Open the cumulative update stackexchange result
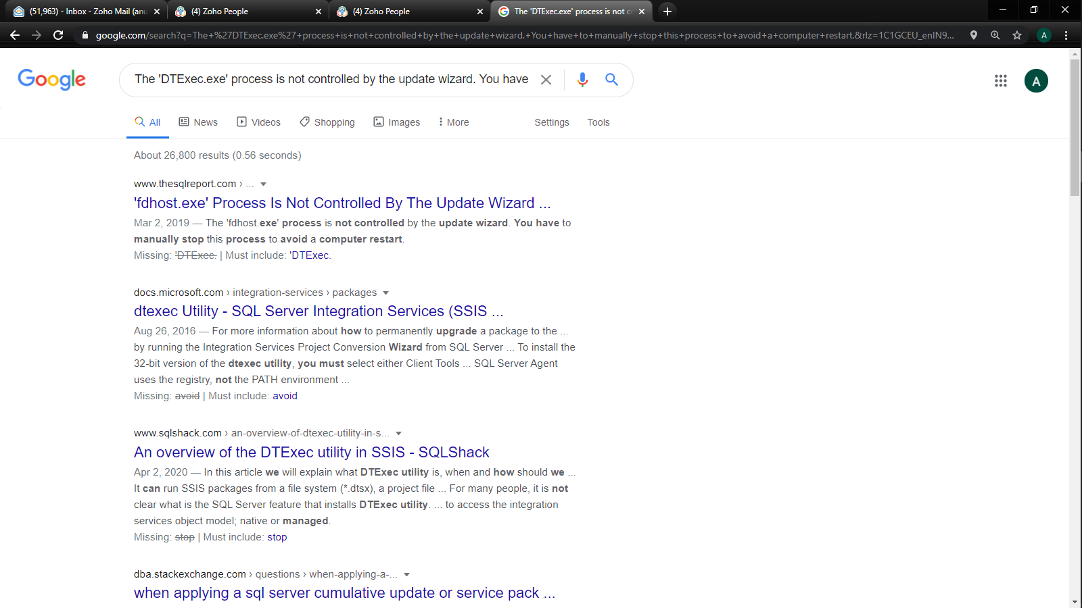 coord(344,593)
